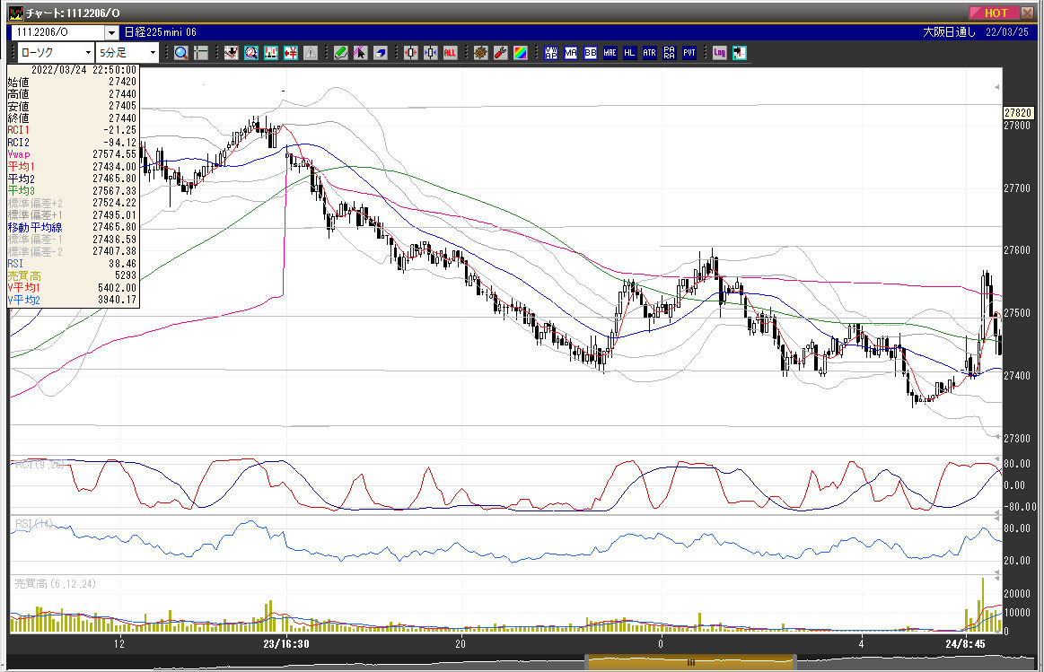Close the chart window

(1027, 13)
